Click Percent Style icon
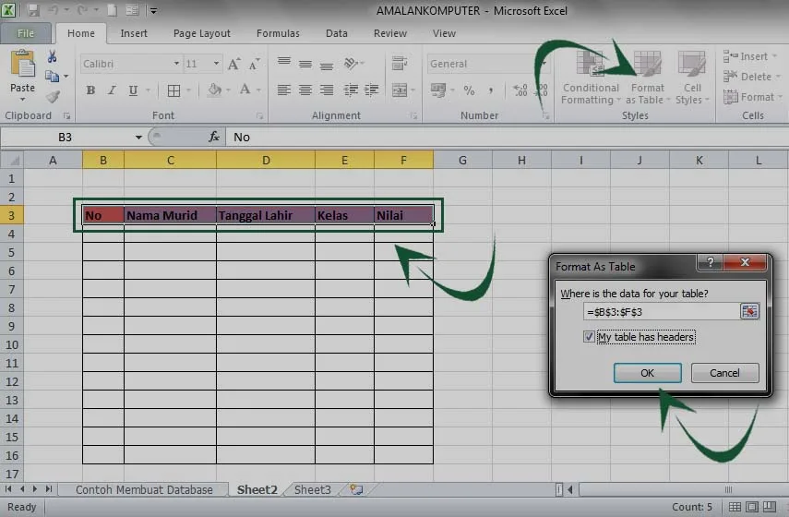 [469, 90]
